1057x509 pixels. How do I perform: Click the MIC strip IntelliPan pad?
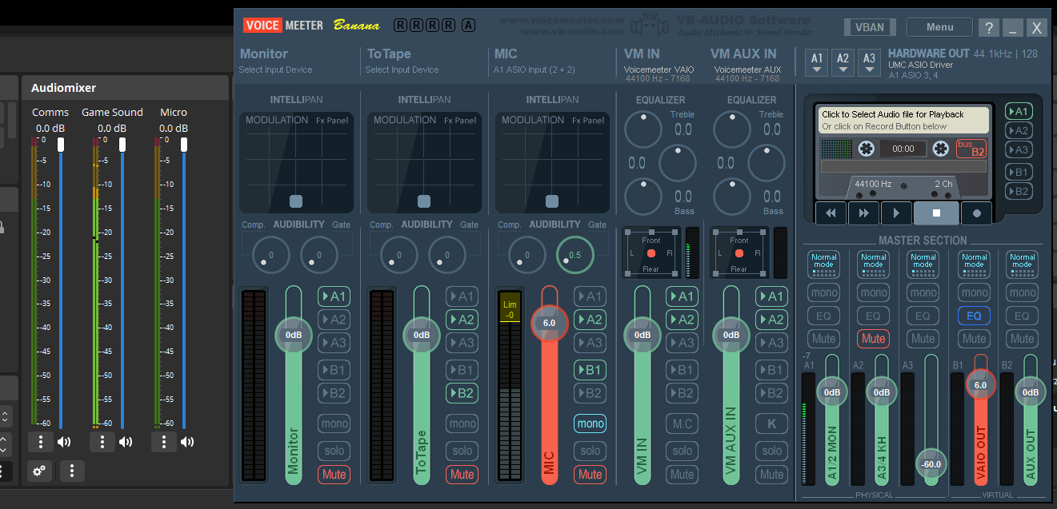point(552,162)
